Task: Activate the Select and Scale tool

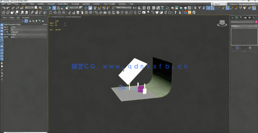Action: pos(63,8)
